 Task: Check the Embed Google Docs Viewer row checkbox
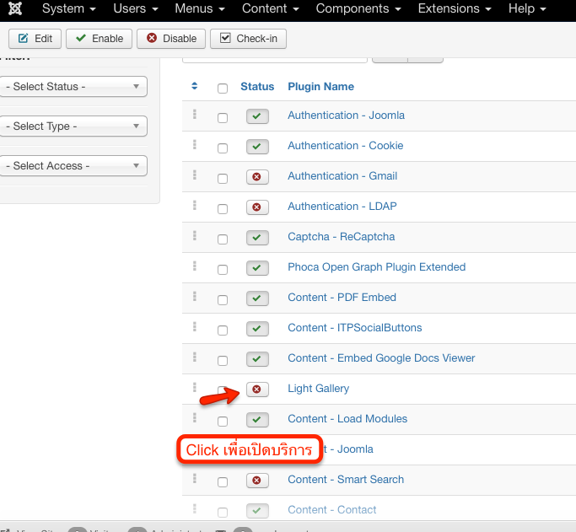click(223, 361)
